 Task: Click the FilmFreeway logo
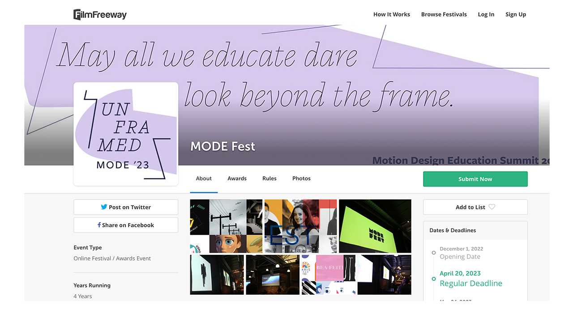point(100,14)
